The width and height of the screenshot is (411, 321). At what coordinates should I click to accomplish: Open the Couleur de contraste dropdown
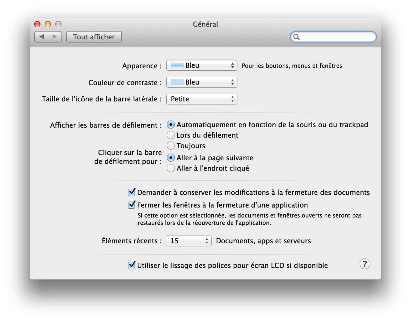point(202,82)
